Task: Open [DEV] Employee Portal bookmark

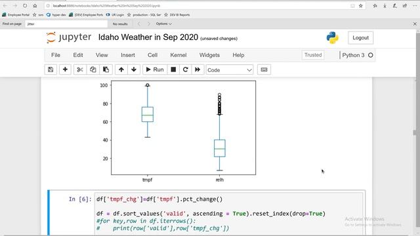Action: (86, 14)
